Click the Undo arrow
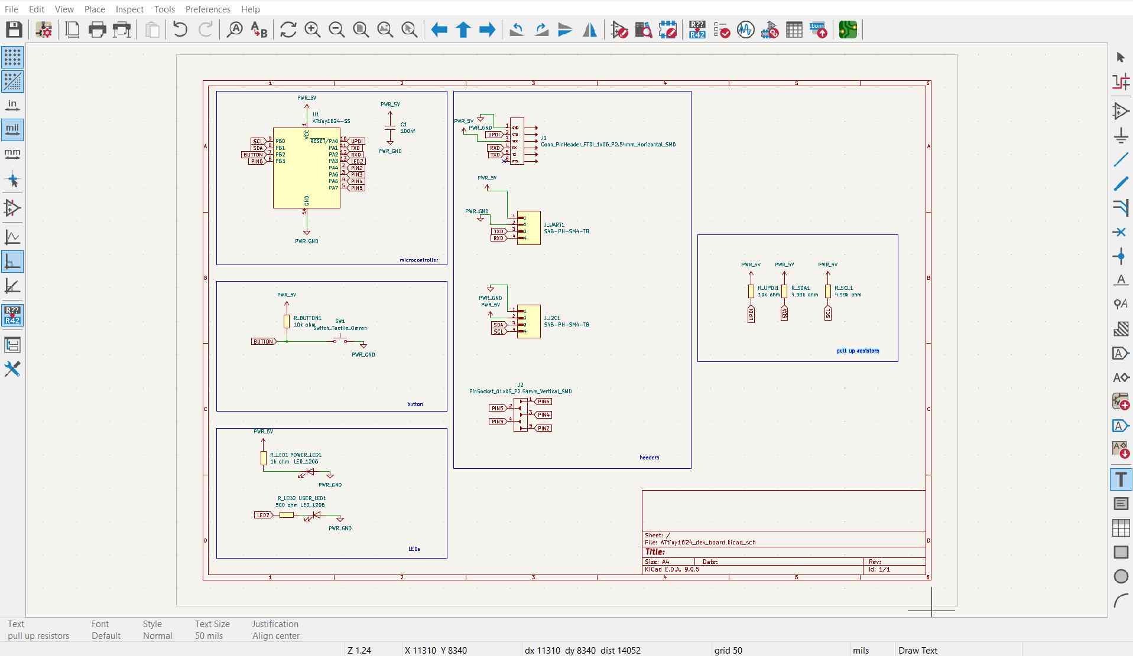Image resolution: width=1133 pixels, height=656 pixels. tap(180, 30)
